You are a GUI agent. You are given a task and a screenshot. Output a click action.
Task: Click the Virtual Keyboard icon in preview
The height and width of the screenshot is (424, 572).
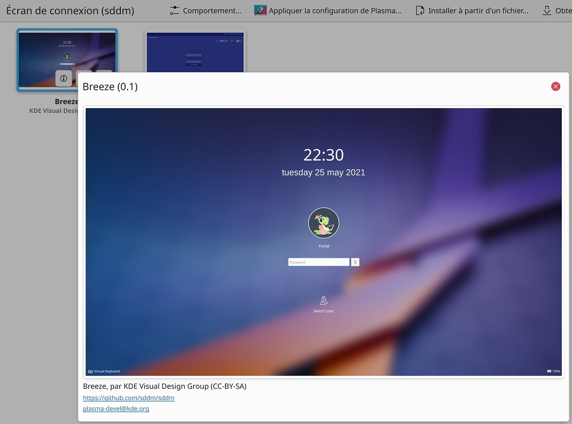90,371
